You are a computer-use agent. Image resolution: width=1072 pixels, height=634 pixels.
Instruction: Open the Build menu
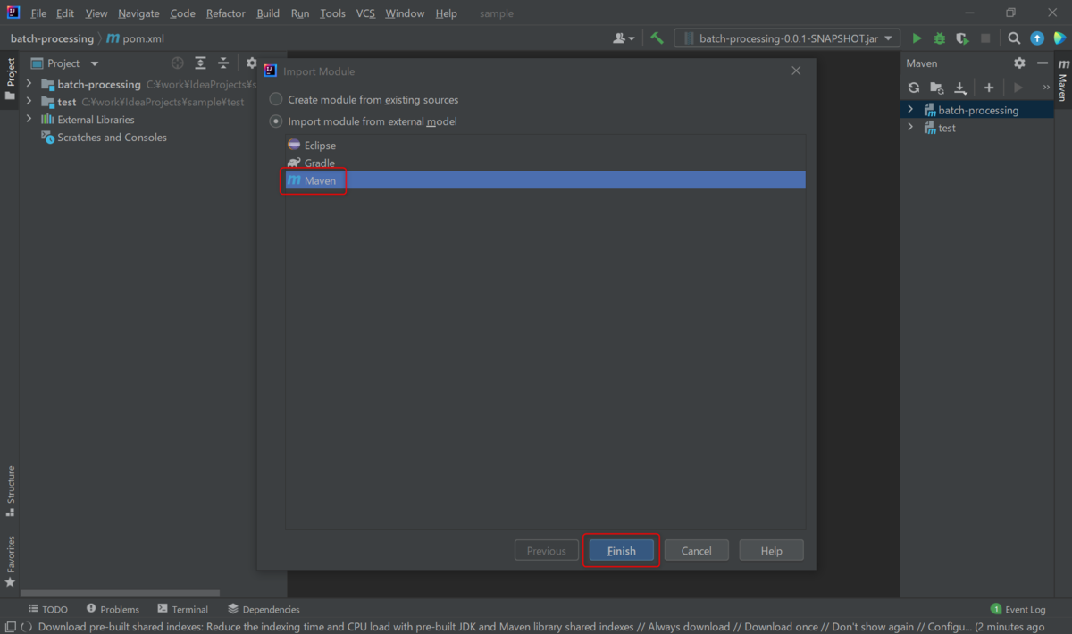click(268, 13)
